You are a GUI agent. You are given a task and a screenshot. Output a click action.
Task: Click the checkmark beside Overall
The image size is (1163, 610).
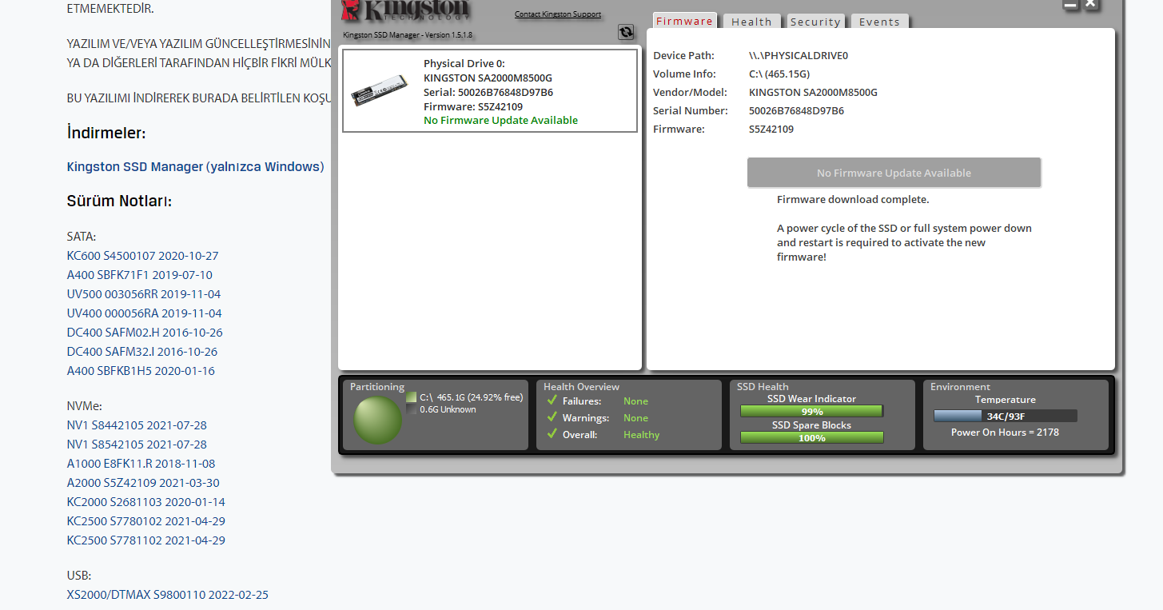552,434
